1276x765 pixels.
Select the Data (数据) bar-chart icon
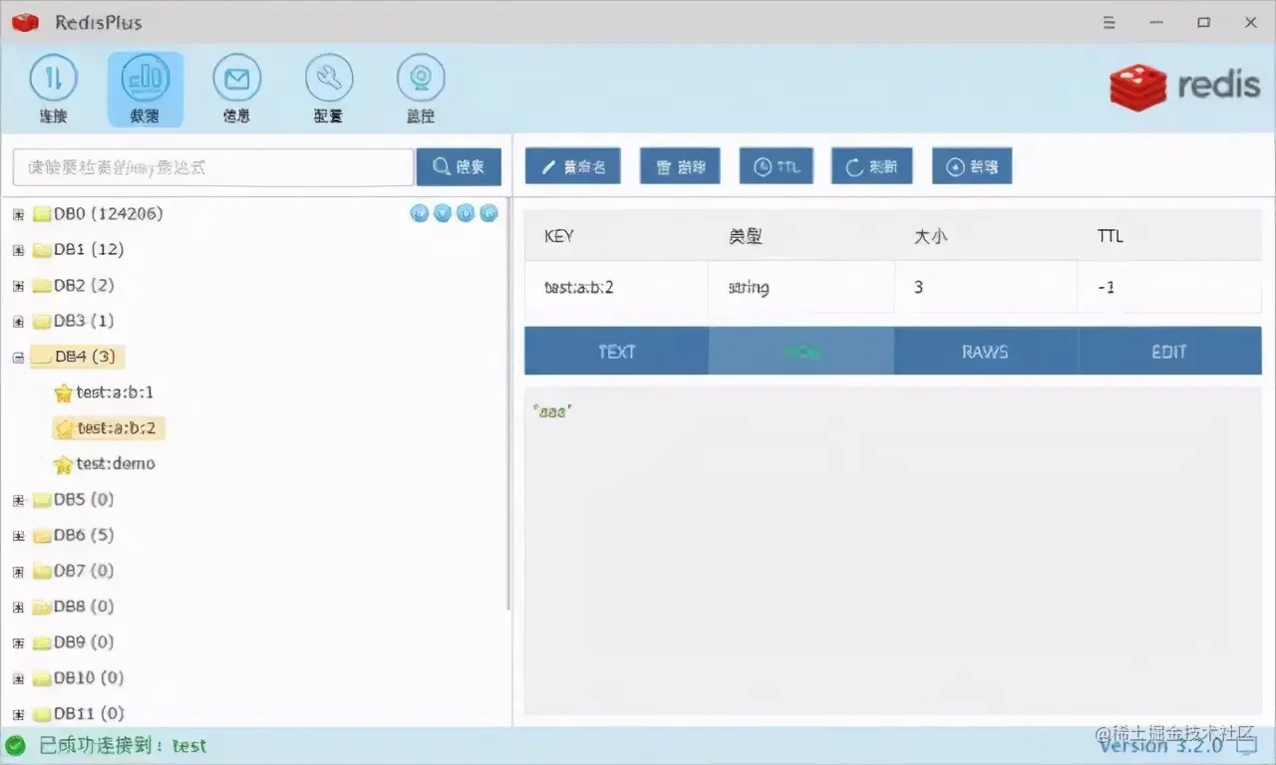146,89
